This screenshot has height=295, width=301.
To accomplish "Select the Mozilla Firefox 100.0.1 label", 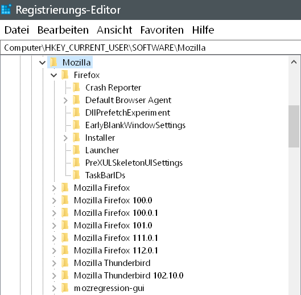I will click(x=116, y=213).
